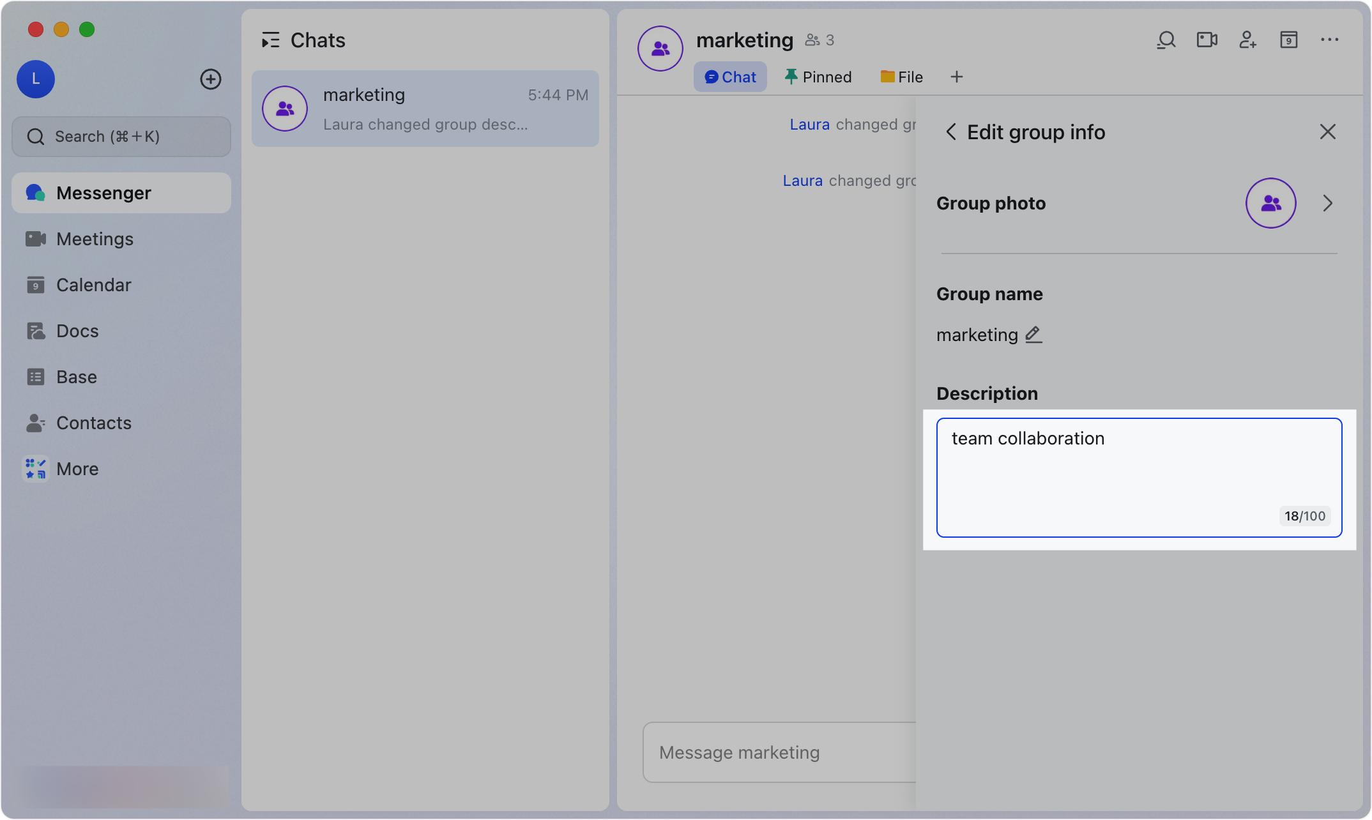
Task: Go back from Edit group info
Action: [950, 132]
